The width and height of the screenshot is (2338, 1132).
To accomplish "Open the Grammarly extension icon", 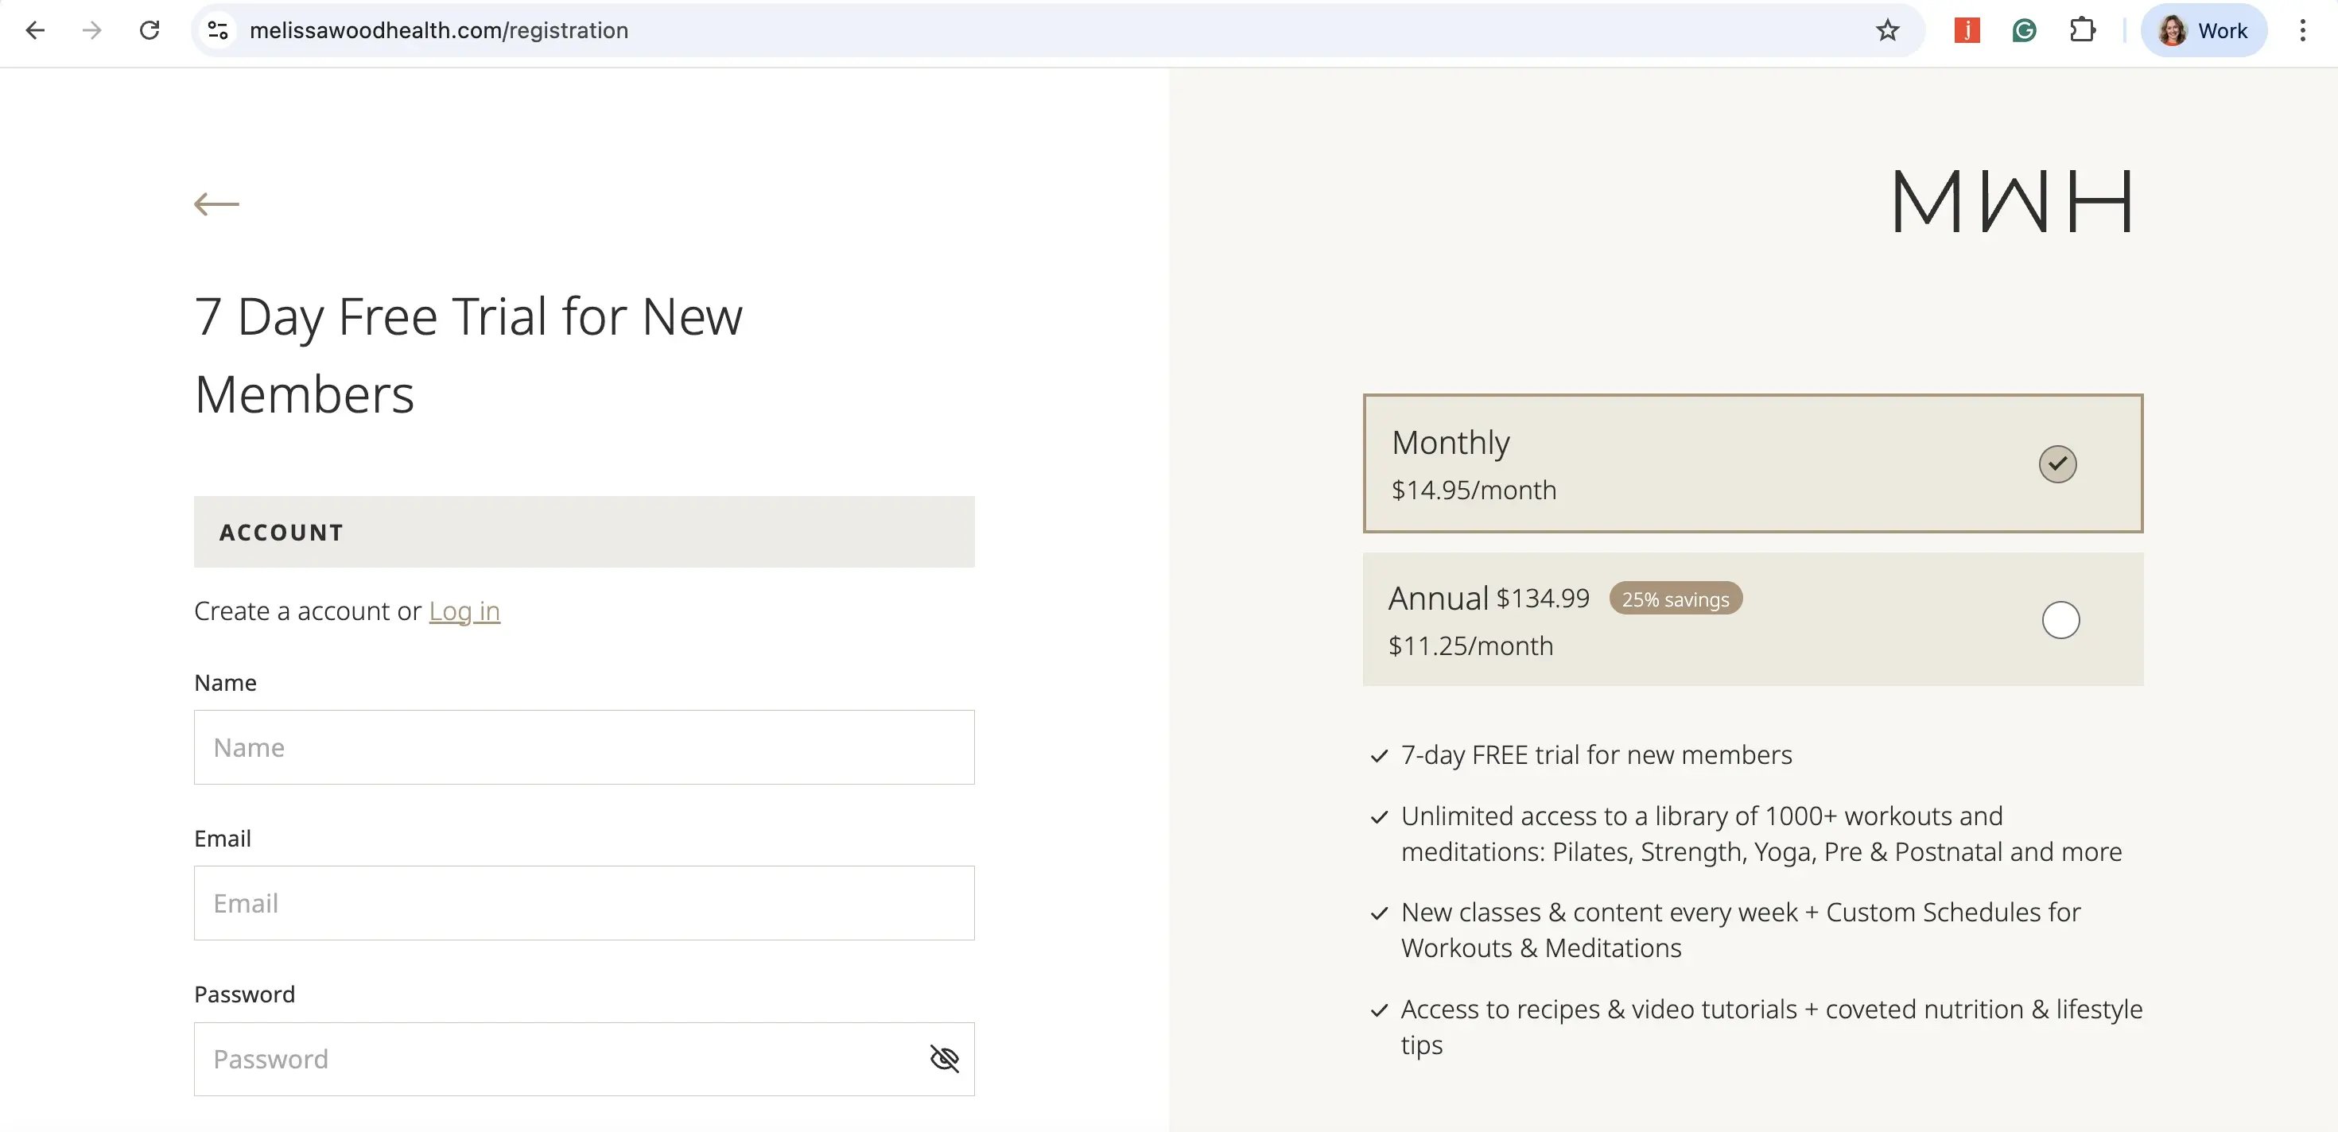I will [2024, 30].
